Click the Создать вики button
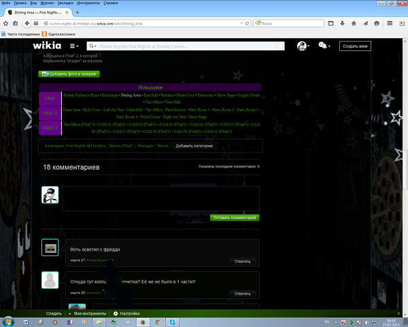 355,46
